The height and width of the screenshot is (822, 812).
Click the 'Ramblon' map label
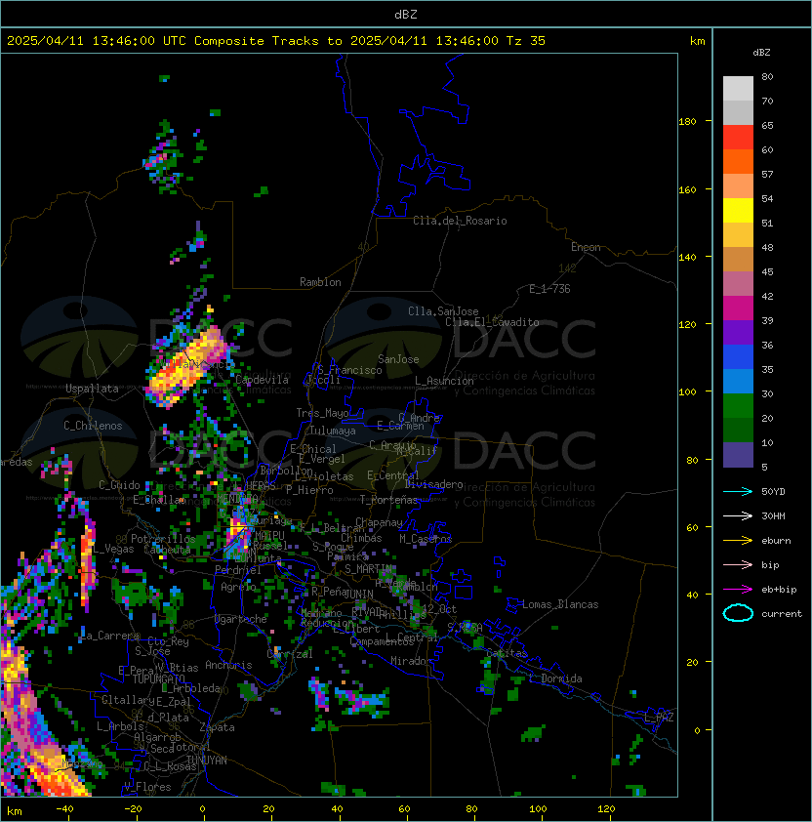point(320,282)
